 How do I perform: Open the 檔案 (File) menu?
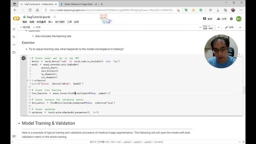pyautogui.click(x=25, y=22)
